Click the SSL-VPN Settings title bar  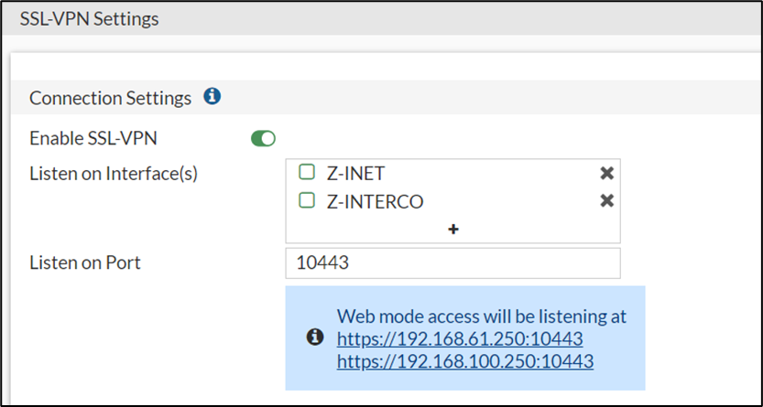(89, 18)
